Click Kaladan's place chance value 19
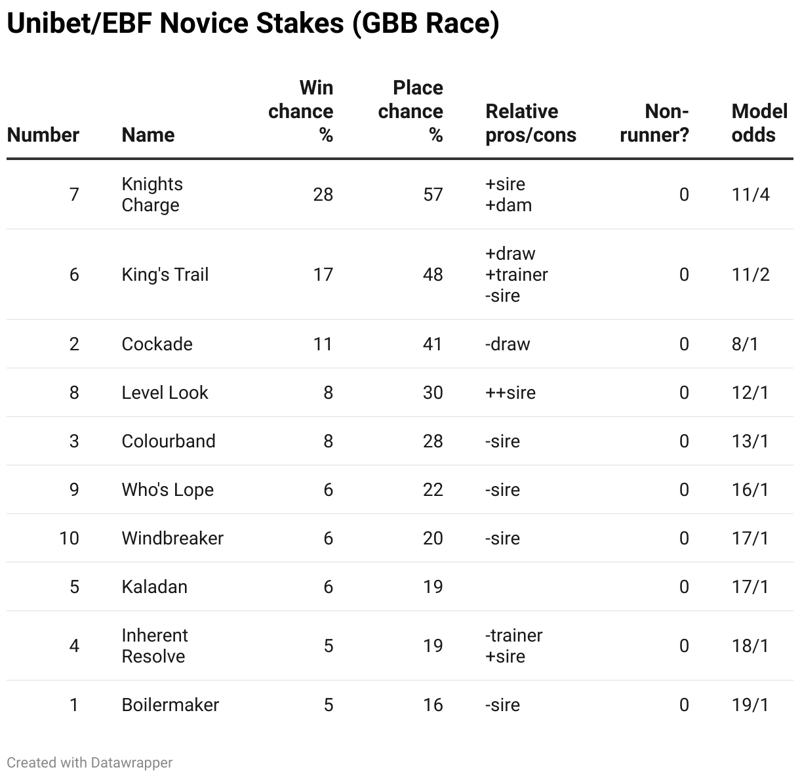The image size is (800, 778). tap(433, 587)
